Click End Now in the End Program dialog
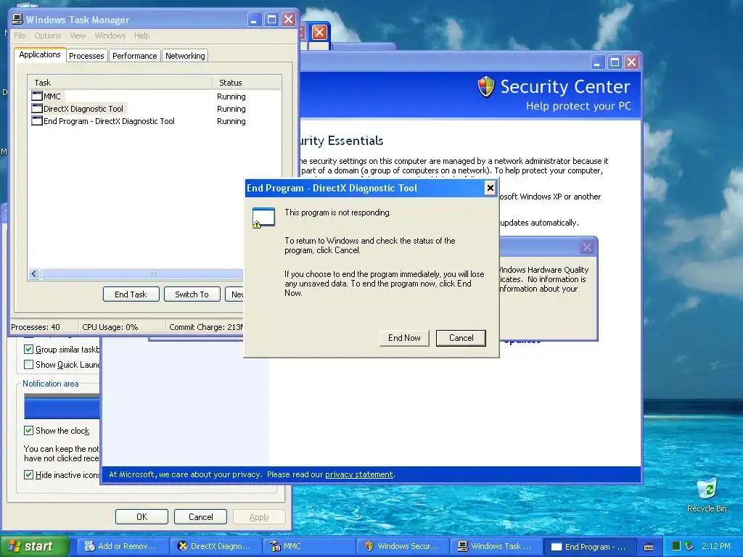 coord(404,338)
